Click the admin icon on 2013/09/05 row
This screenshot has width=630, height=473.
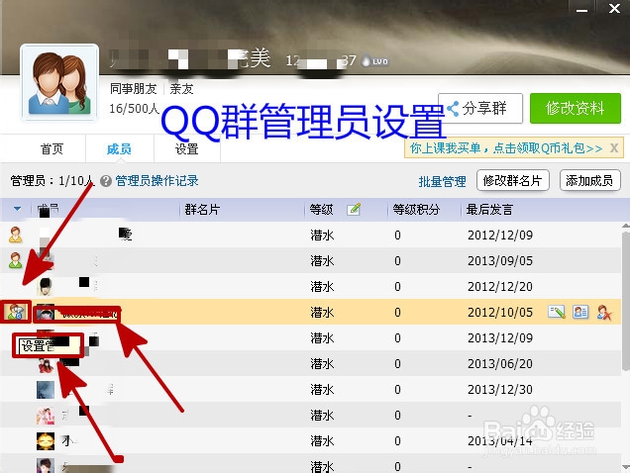(15, 260)
